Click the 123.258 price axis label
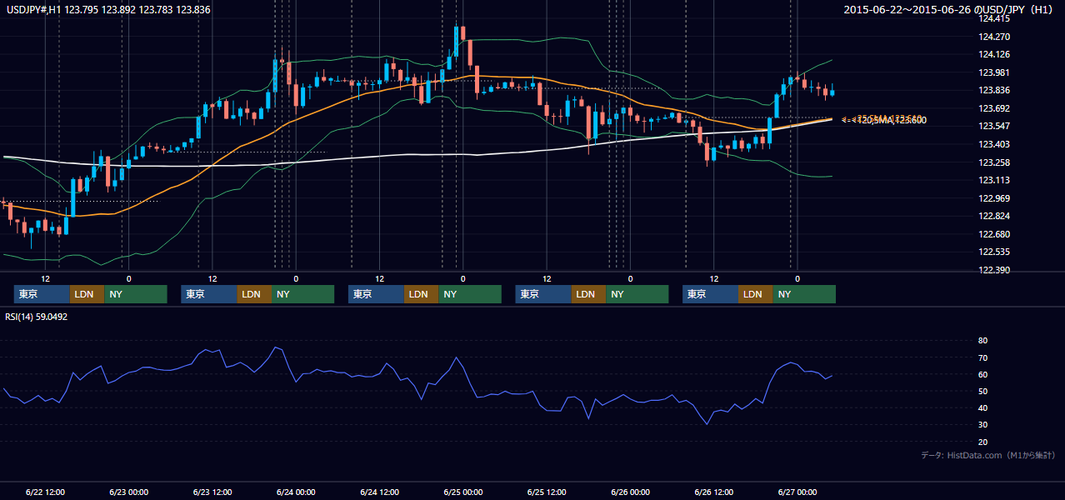 [995, 162]
